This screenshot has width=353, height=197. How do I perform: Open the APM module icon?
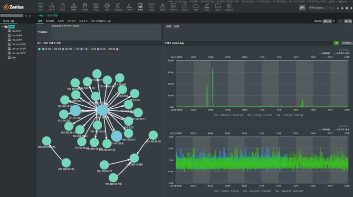coord(151,6)
